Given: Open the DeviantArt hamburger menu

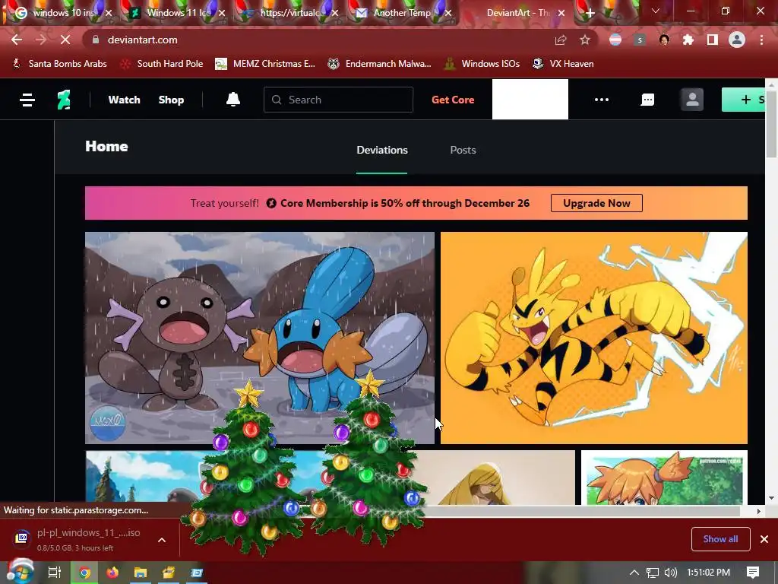Looking at the screenshot, I should [27, 100].
